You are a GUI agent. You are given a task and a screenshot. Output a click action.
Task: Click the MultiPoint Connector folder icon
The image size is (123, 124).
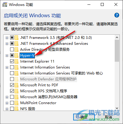(x=16, y=103)
